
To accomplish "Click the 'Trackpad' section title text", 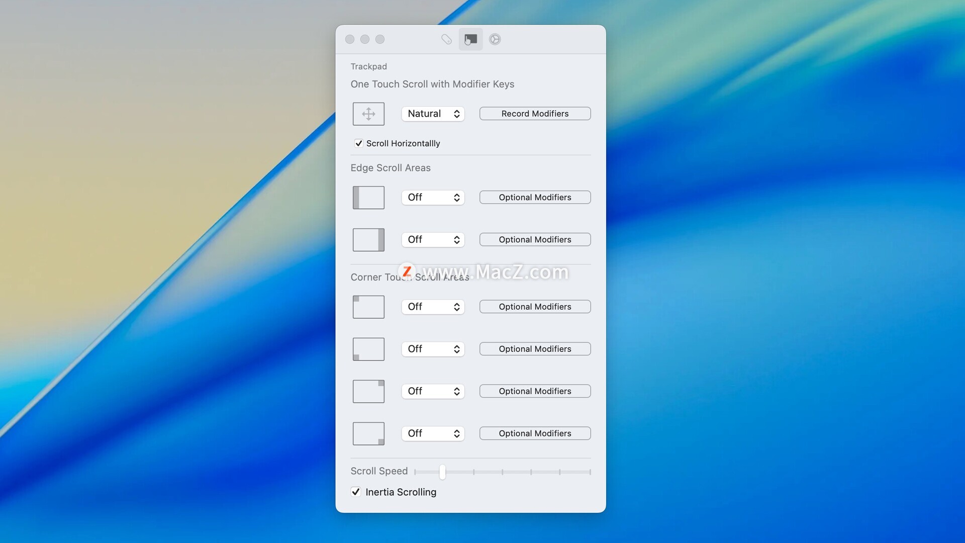I will (368, 66).
